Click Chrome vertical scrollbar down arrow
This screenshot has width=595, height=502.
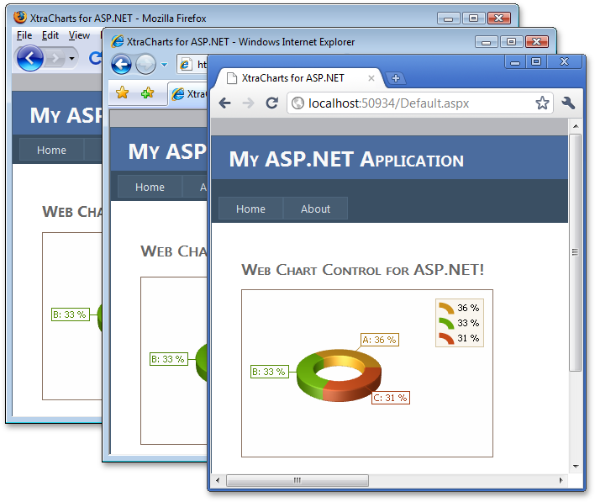click(576, 467)
